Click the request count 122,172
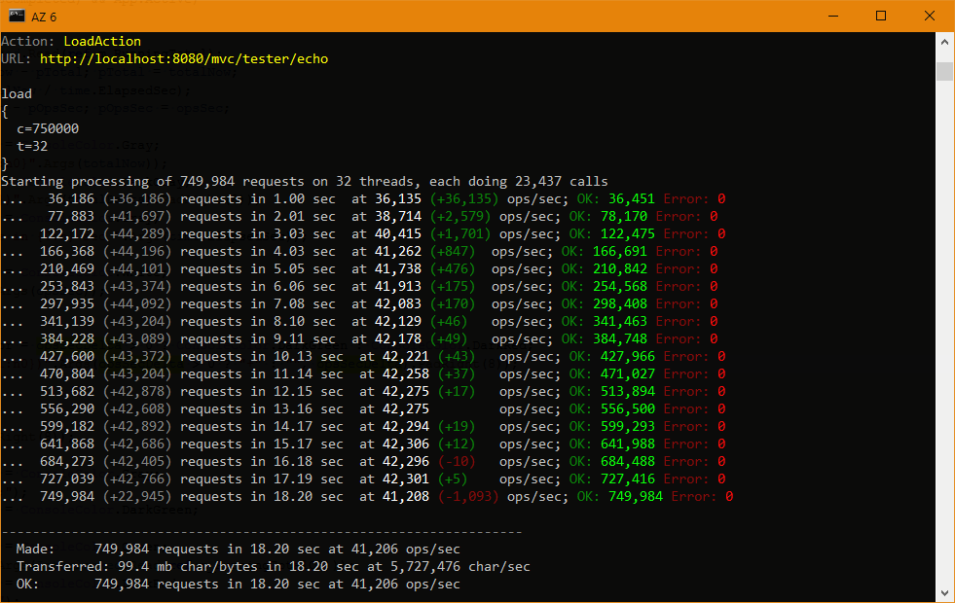955x603 pixels. [67, 234]
